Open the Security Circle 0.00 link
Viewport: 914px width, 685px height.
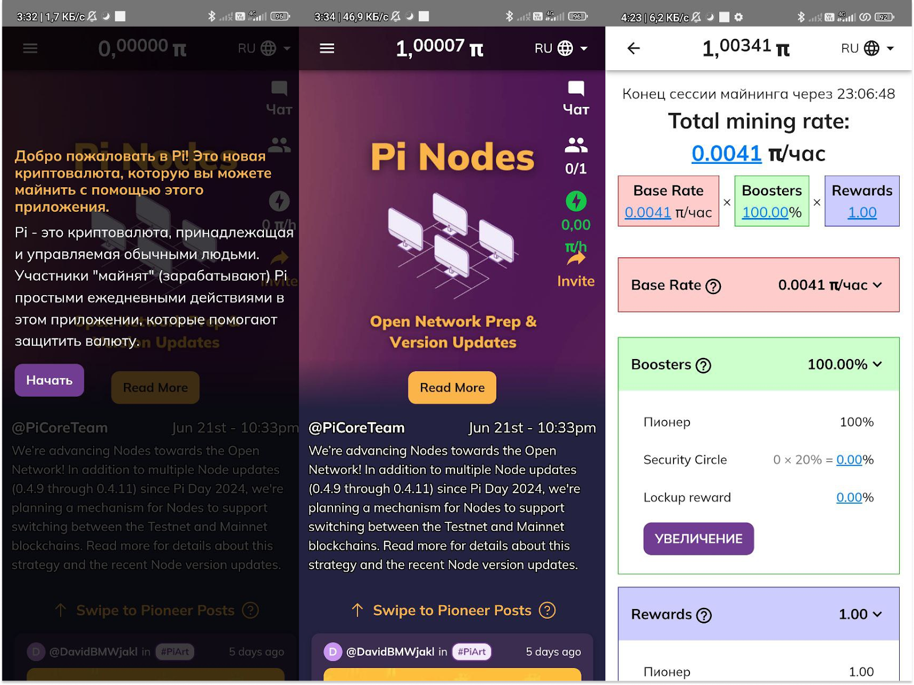pyautogui.click(x=849, y=460)
